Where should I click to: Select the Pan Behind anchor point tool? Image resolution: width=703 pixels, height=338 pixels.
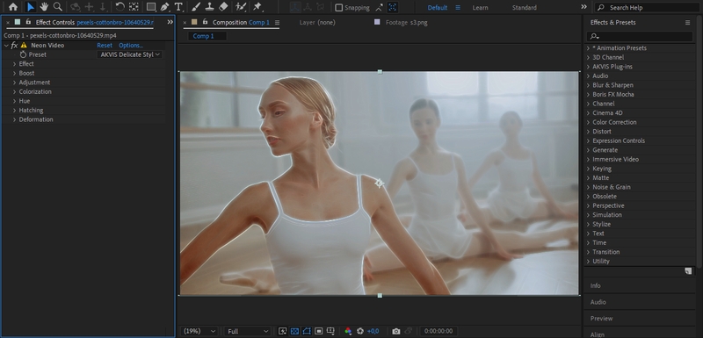(134, 7)
